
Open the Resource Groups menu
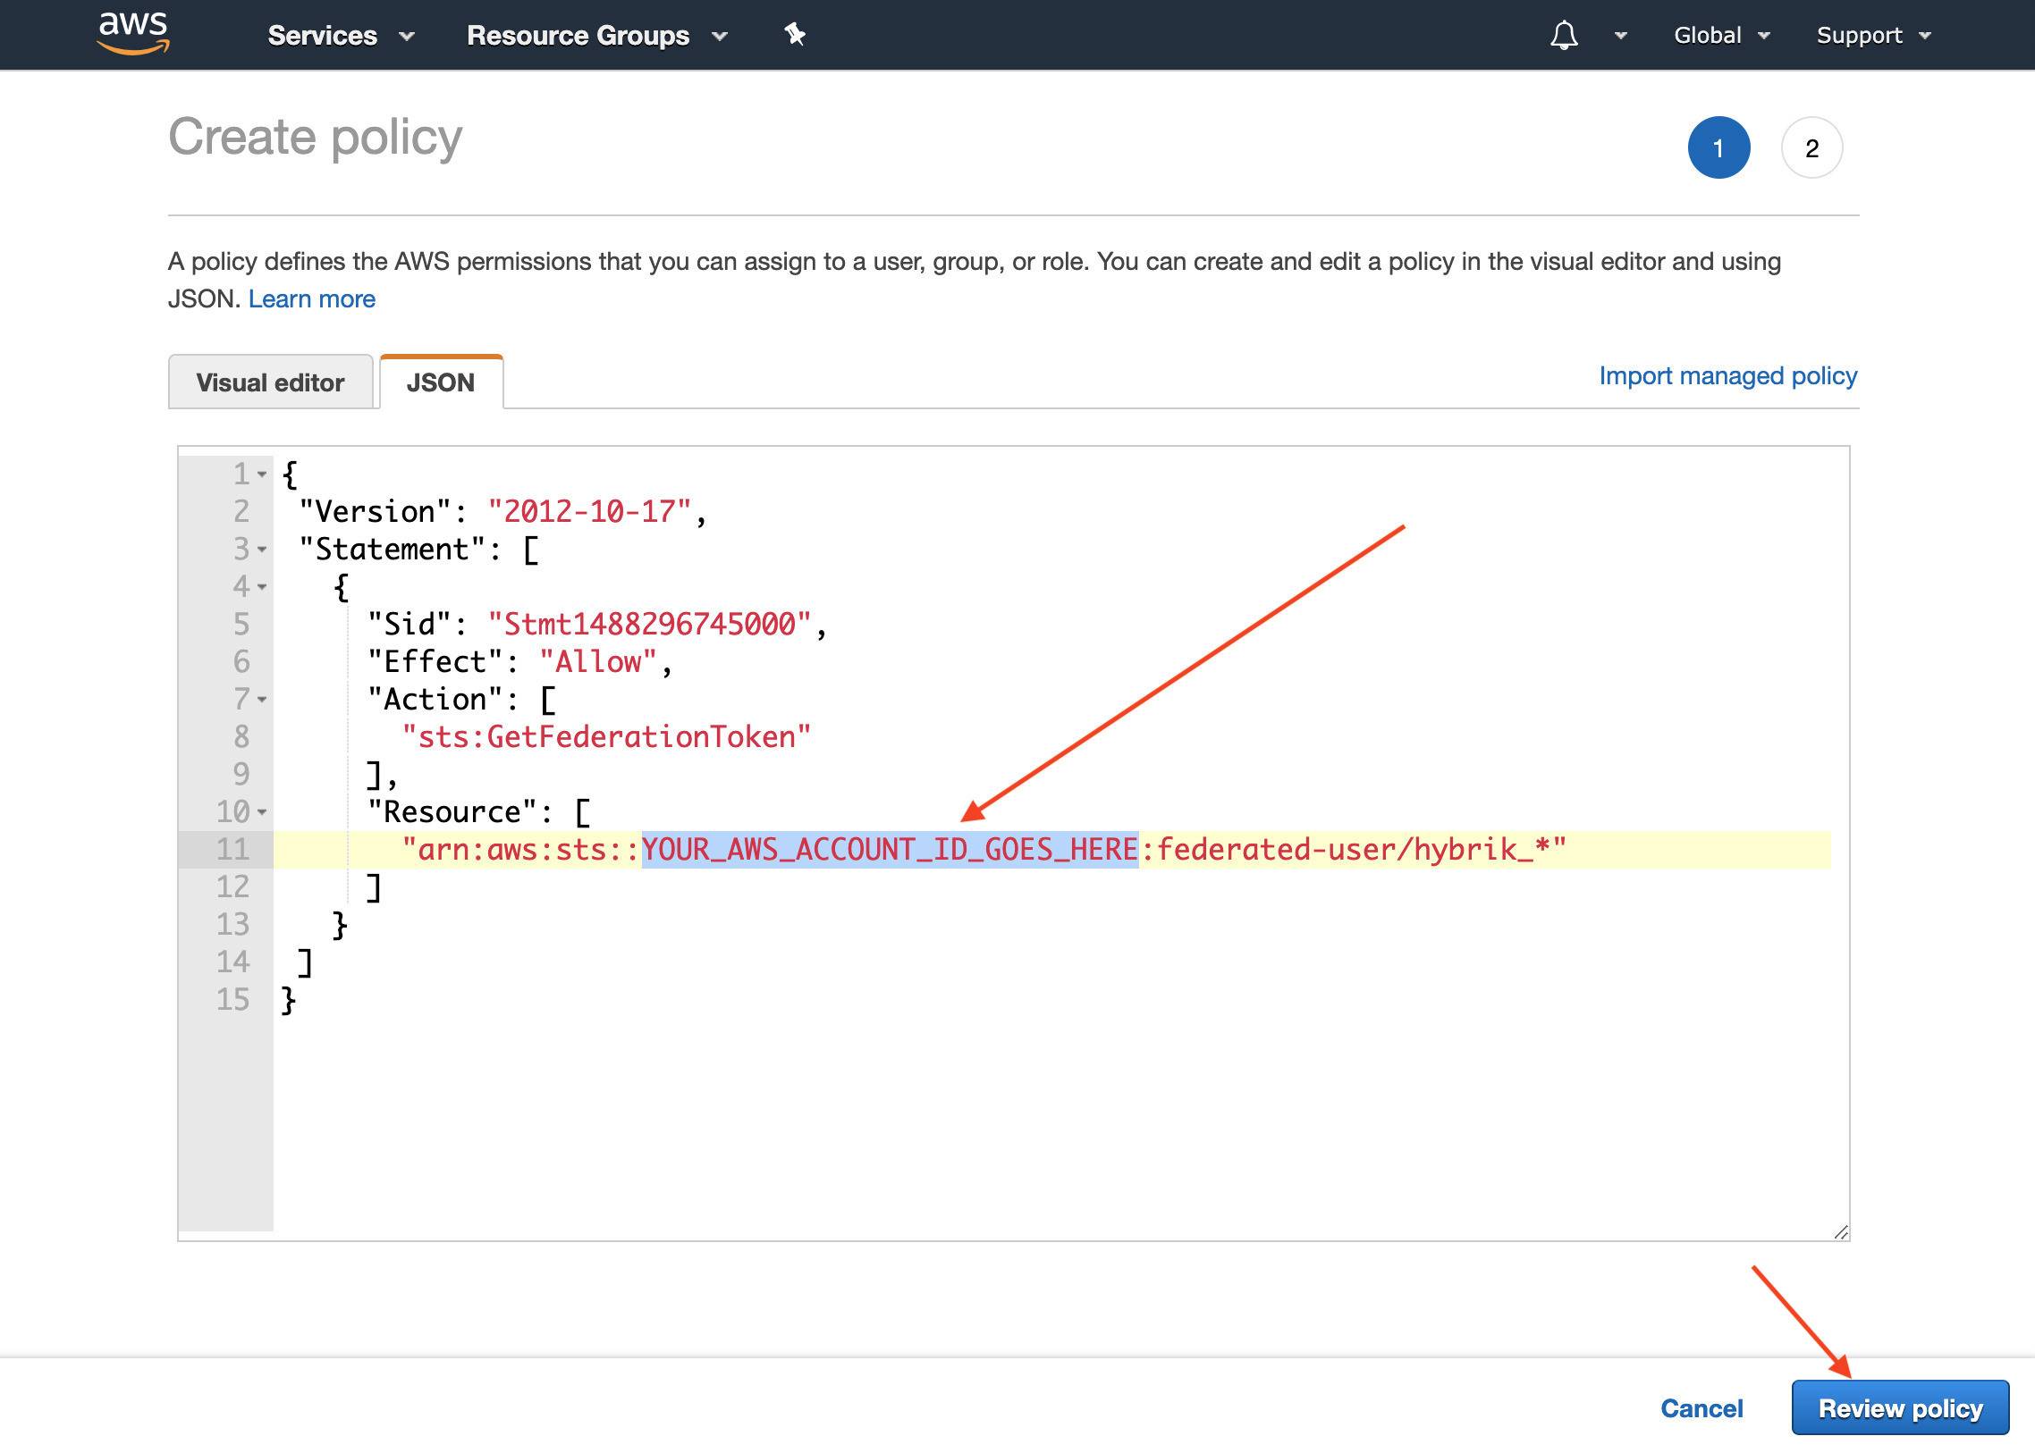pyautogui.click(x=597, y=36)
